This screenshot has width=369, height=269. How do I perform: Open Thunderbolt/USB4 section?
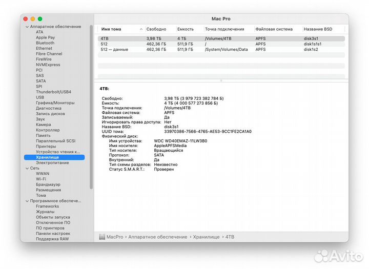pos(53,92)
